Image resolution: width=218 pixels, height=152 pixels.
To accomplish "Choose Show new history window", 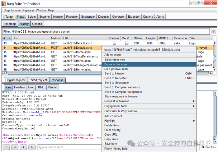I will coord(149,111).
